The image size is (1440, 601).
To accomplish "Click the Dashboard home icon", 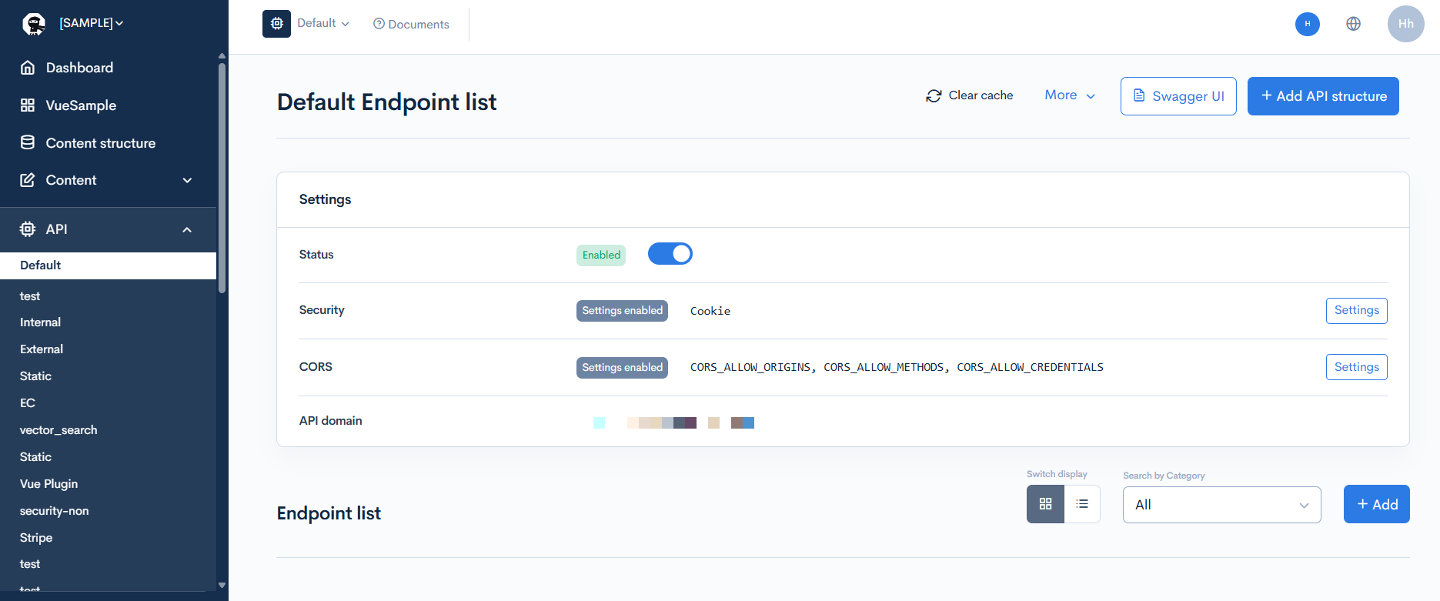I will click(28, 68).
